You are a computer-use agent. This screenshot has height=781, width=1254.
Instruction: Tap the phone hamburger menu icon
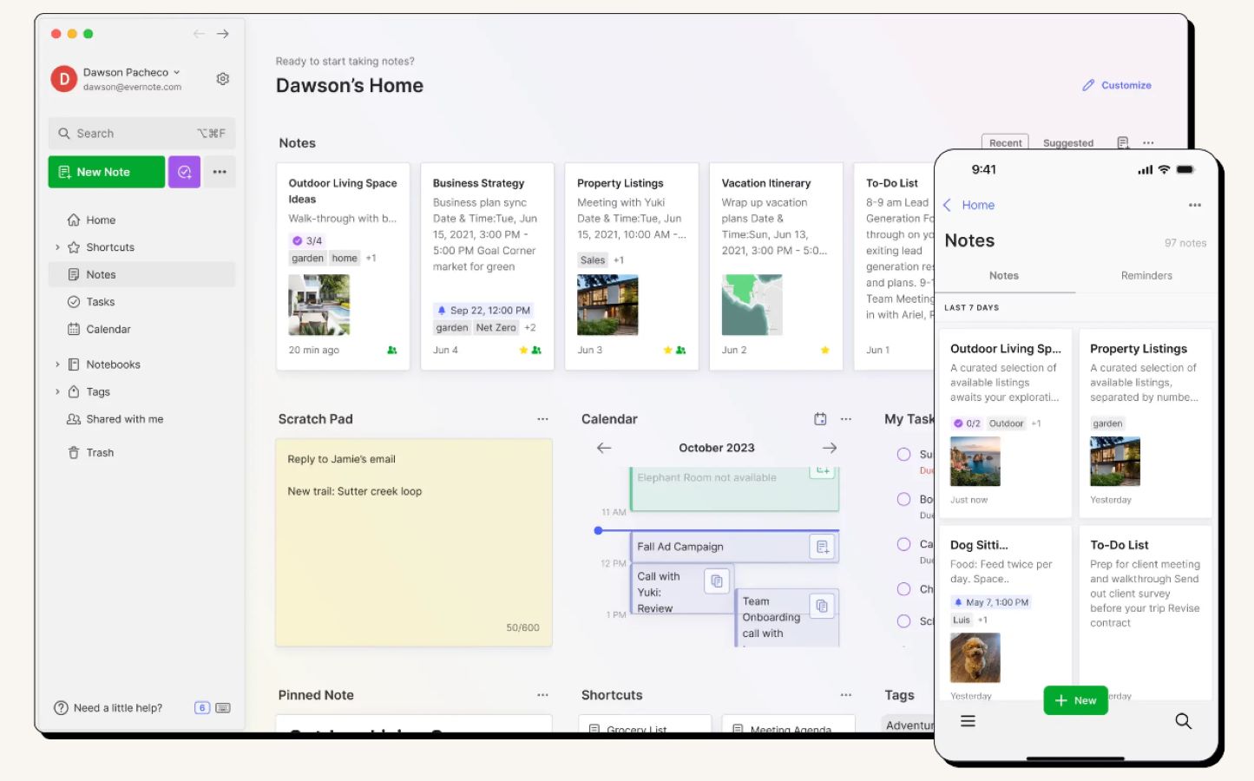[x=968, y=721]
